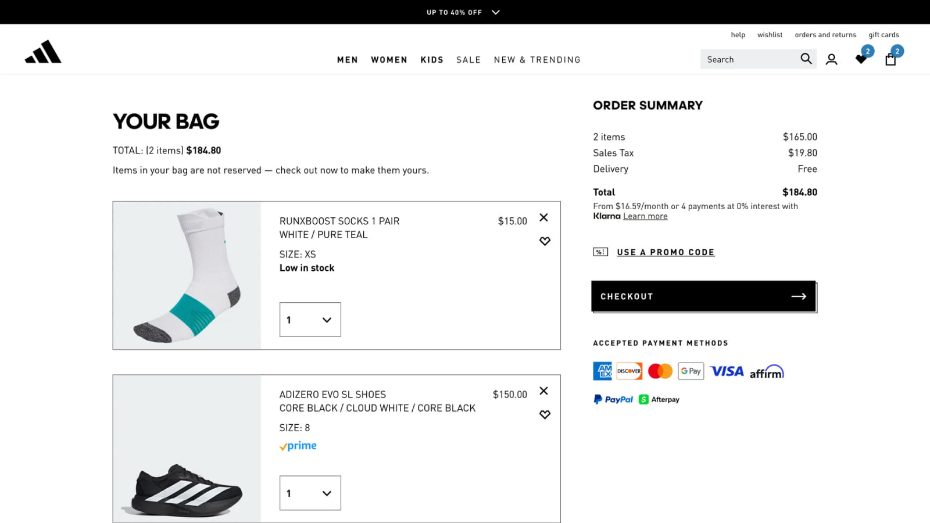Select PayPal payment icon

click(x=613, y=399)
